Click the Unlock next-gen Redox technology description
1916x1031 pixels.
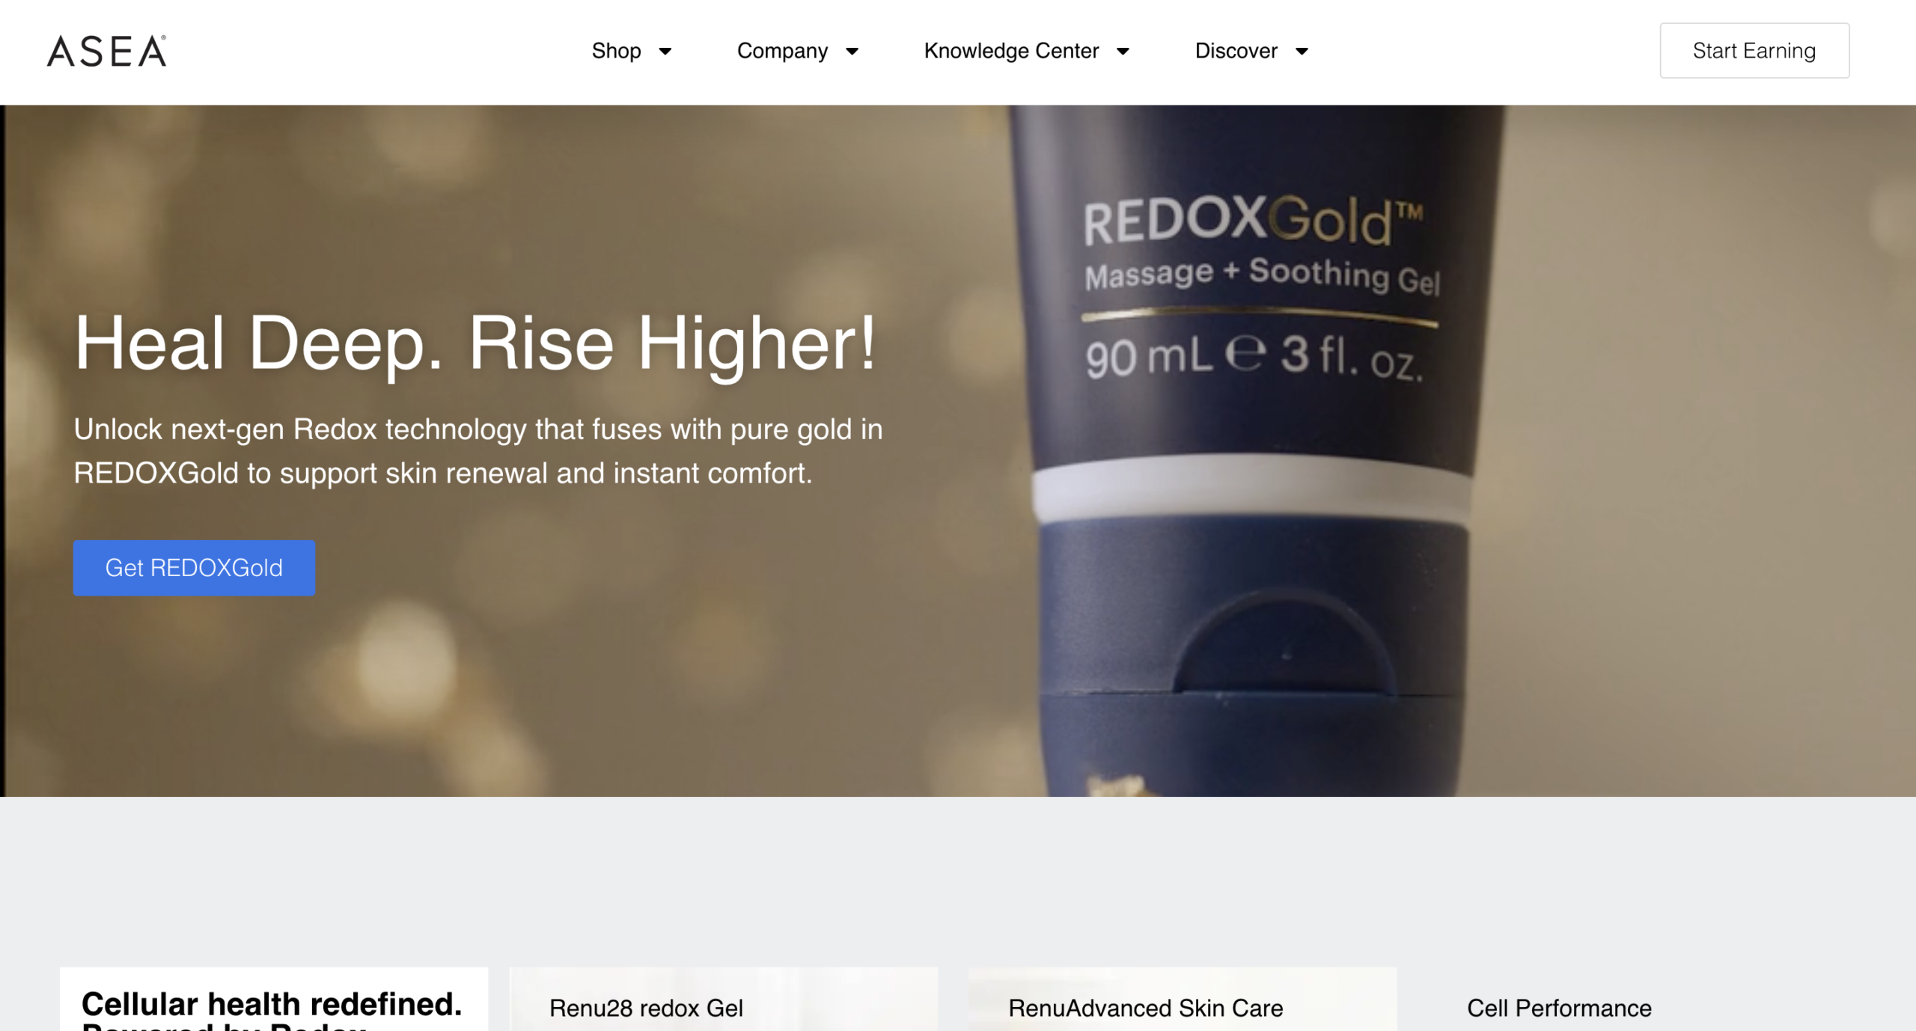pos(478,451)
